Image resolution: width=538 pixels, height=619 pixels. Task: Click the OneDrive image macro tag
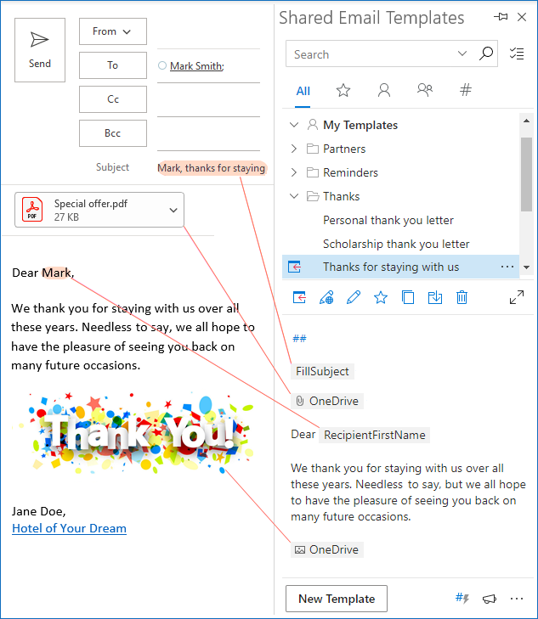[x=327, y=549]
